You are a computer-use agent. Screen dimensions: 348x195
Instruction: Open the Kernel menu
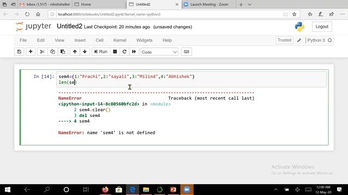(x=120, y=40)
